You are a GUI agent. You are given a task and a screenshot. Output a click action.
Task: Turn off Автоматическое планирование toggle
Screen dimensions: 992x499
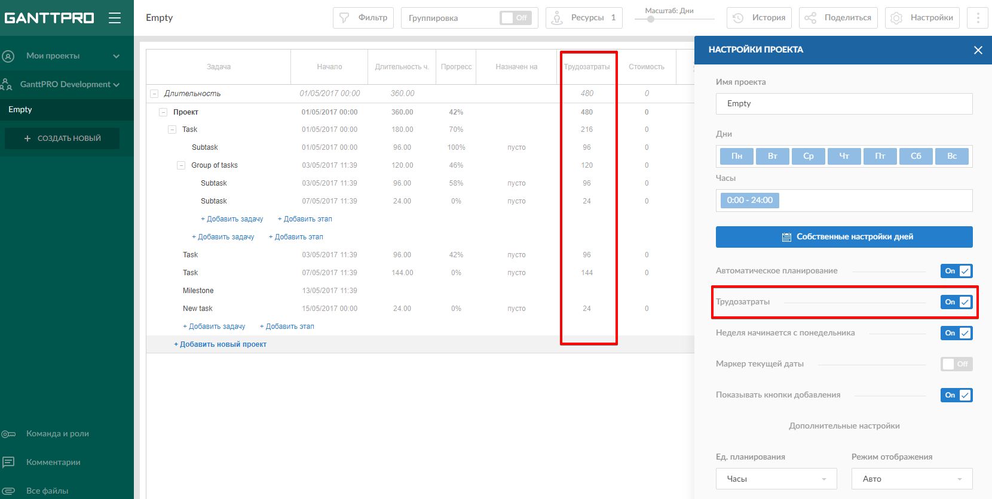point(957,271)
